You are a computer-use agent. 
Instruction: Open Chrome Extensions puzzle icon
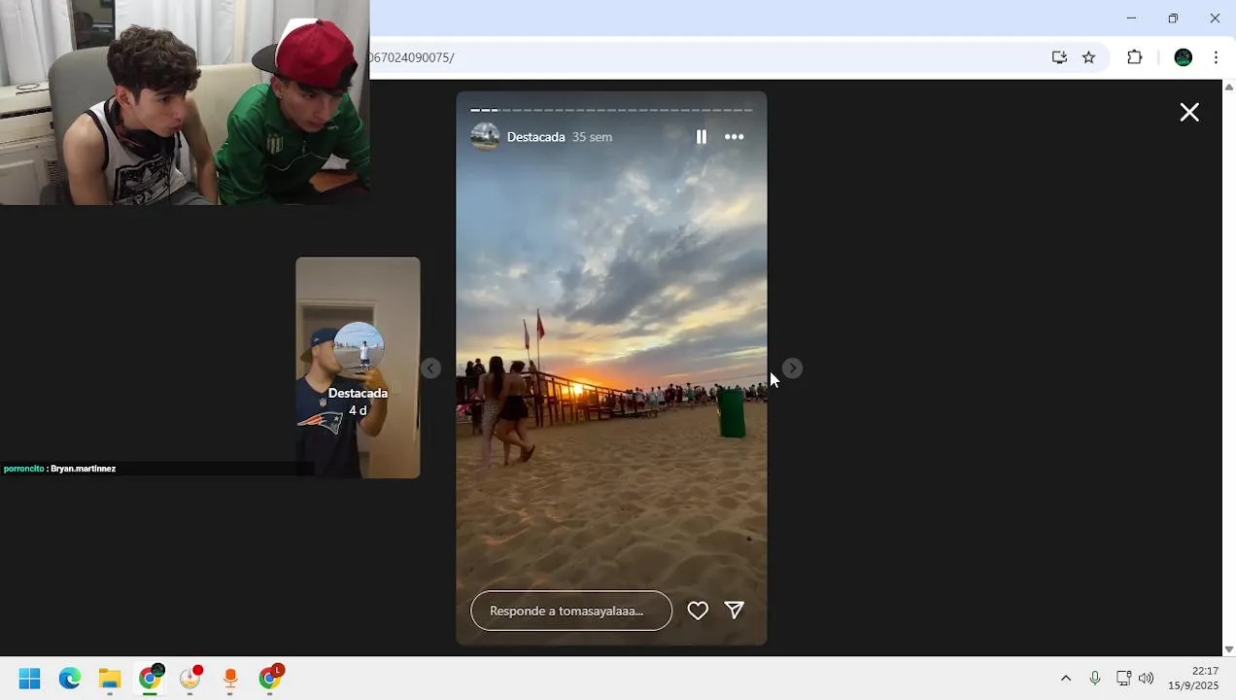point(1134,57)
